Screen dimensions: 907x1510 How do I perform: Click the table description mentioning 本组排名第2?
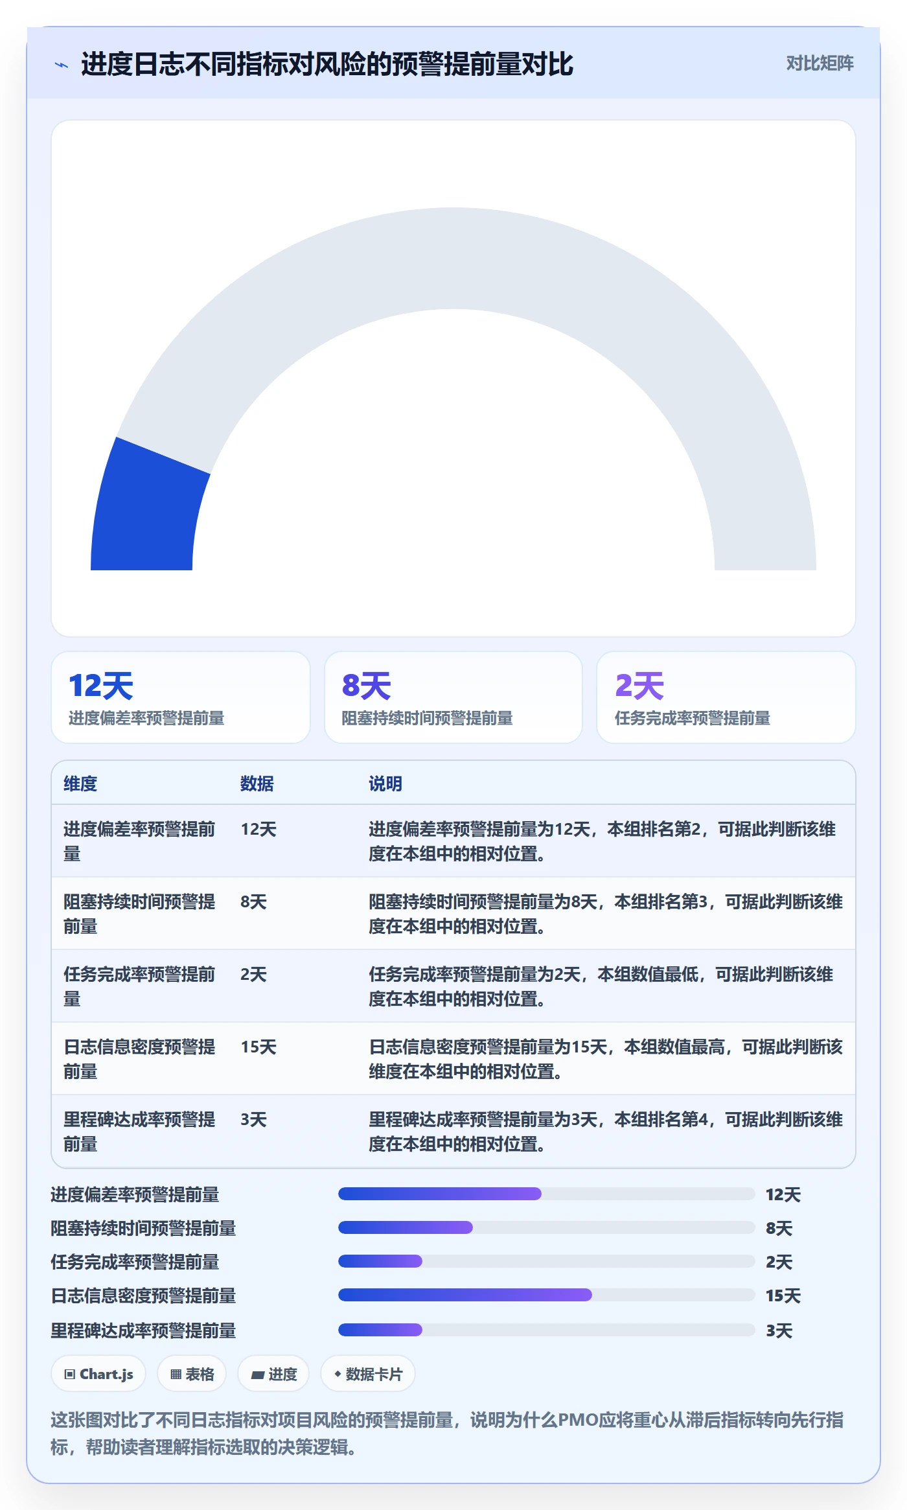click(x=603, y=841)
